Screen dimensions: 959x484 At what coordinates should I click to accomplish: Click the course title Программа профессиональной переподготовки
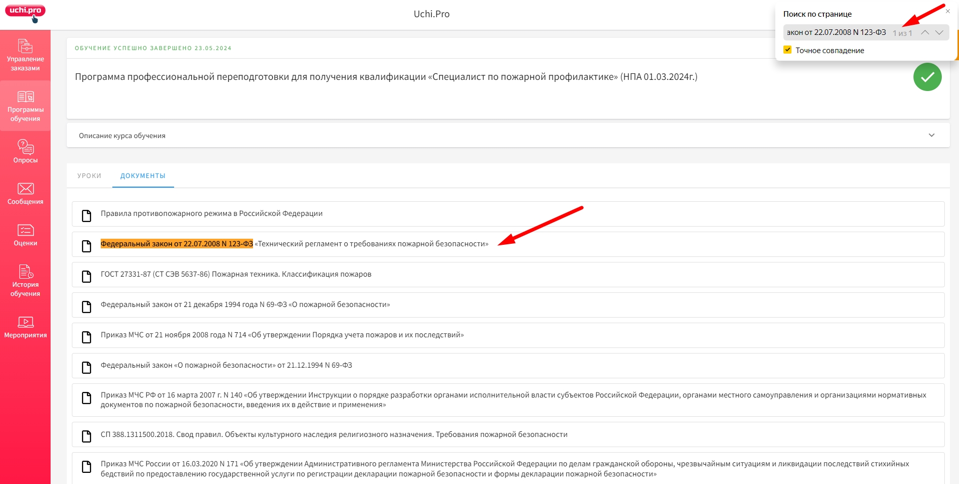[386, 77]
